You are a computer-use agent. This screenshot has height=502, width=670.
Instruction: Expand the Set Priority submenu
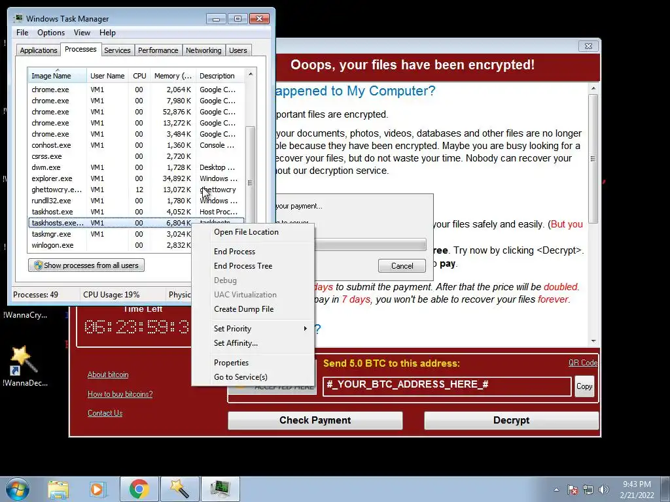click(253, 329)
